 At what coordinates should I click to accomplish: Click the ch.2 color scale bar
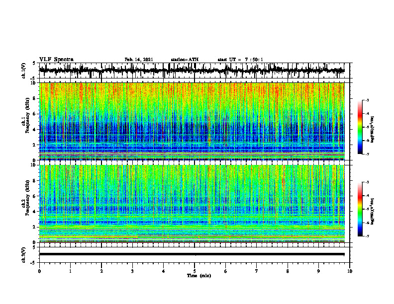coord(360,209)
